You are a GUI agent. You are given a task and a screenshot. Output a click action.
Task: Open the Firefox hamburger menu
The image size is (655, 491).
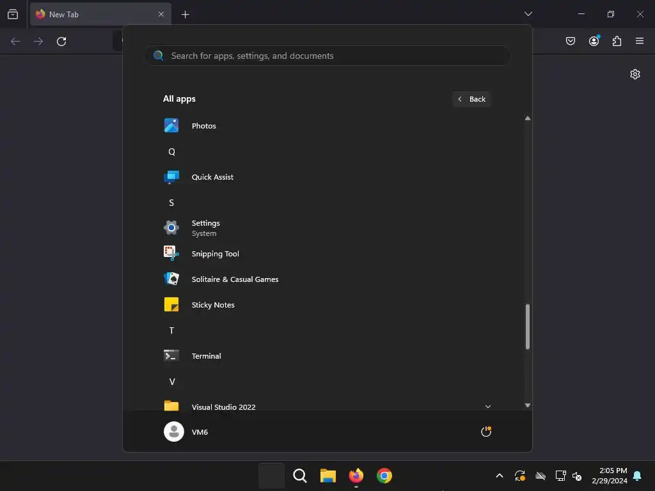pyautogui.click(x=640, y=41)
